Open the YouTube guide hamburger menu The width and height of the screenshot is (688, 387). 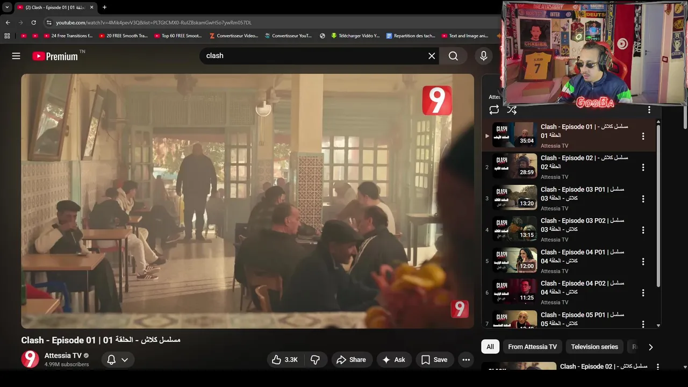point(16,56)
